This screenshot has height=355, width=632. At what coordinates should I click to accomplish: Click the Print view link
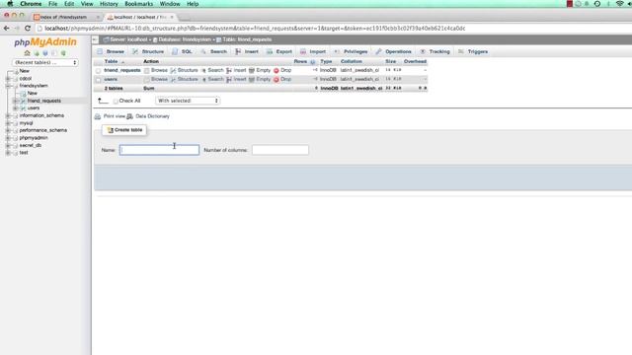[x=115, y=116]
